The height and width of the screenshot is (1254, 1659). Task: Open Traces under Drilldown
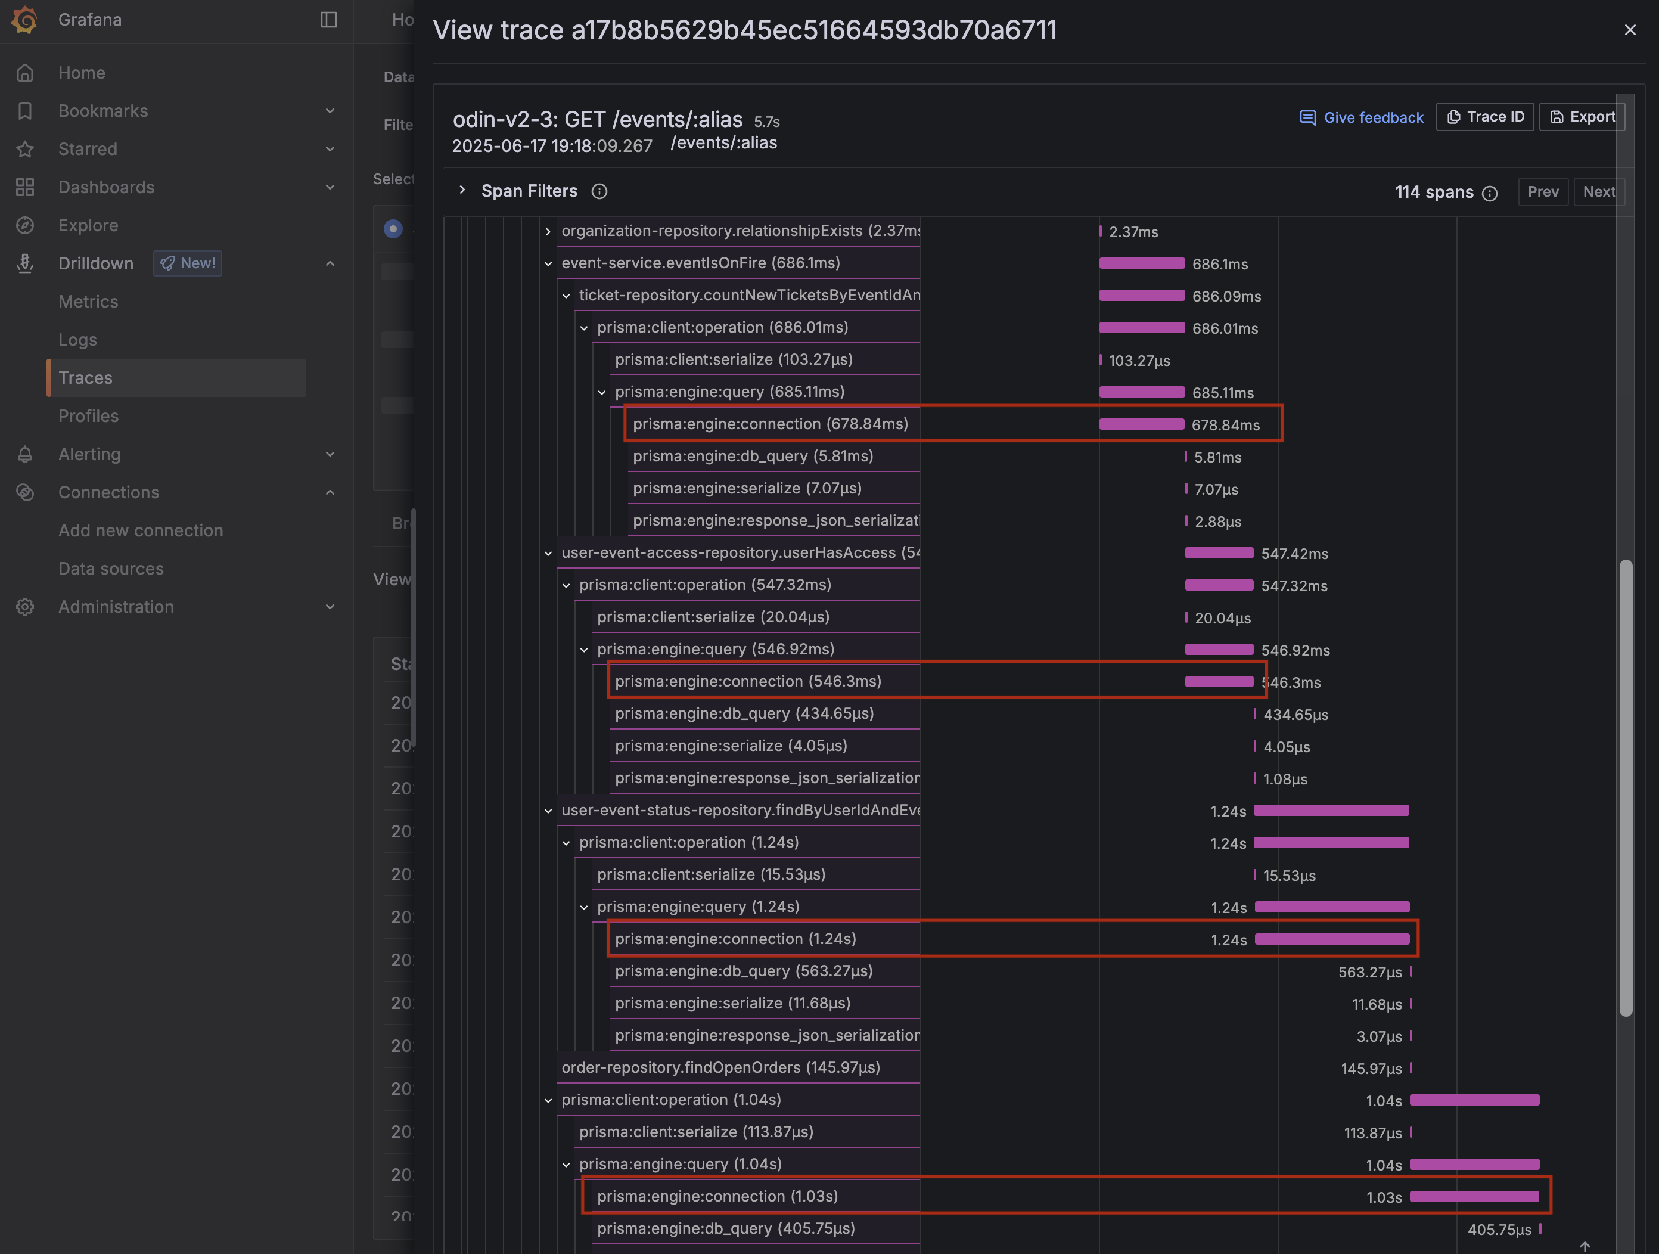[85, 378]
